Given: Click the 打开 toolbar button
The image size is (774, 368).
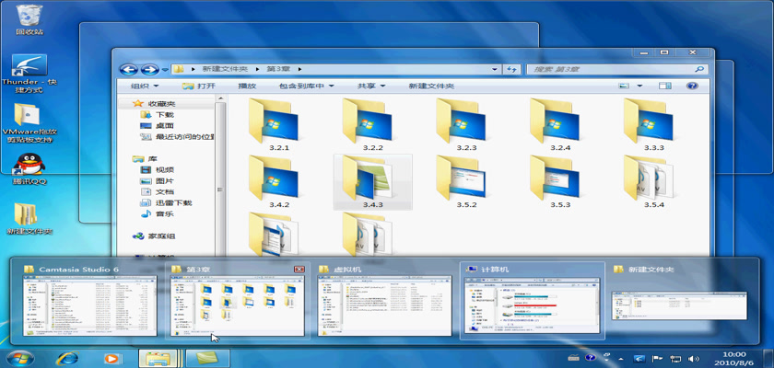Looking at the screenshot, I should click(x=199, y=86).
